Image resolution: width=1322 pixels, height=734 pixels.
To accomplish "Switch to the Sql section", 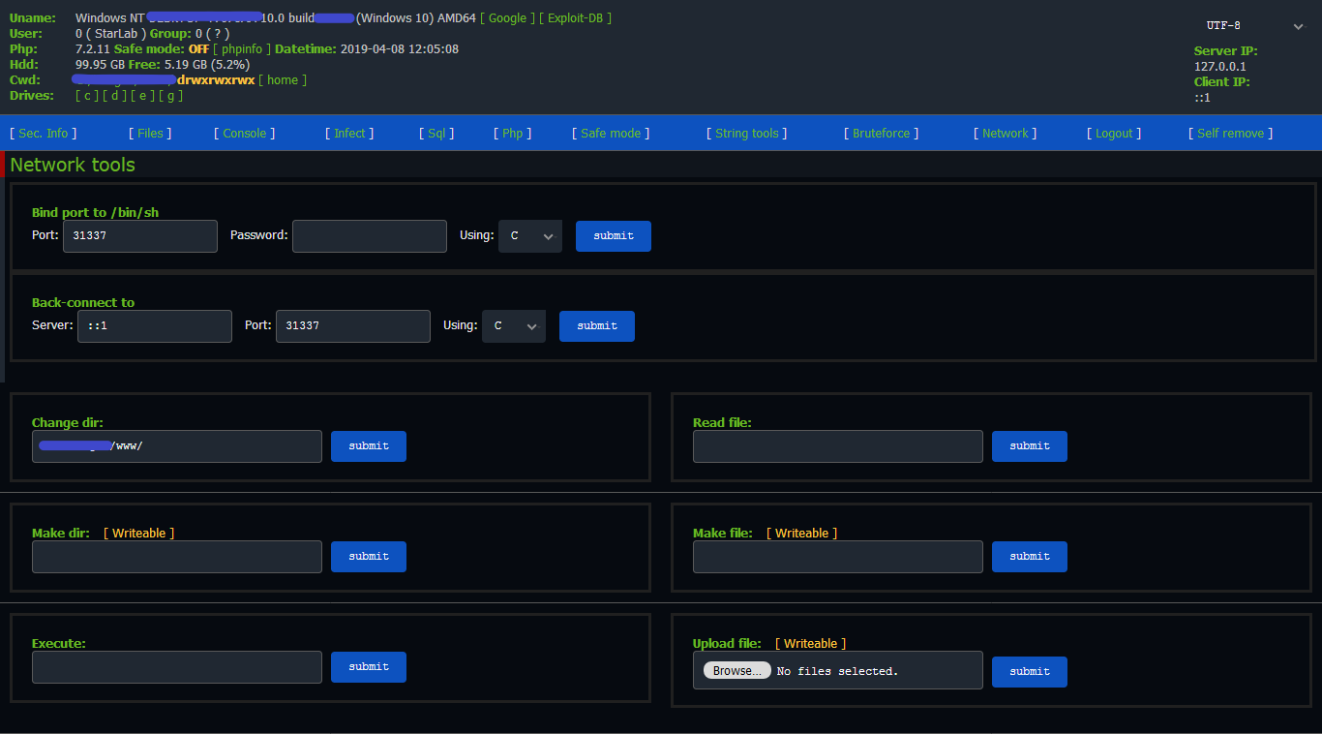I will point(436,134).
